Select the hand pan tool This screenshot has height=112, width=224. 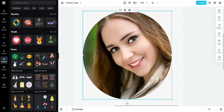[x=130, y=3]
